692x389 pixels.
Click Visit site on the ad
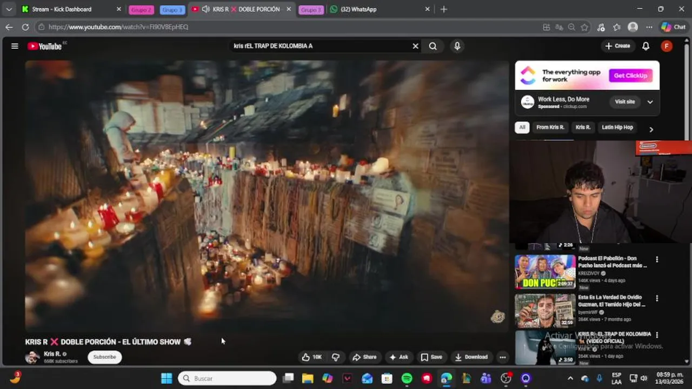624,102
